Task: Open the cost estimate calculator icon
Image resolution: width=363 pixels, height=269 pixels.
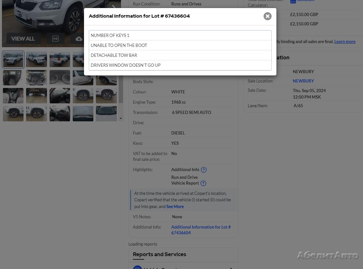Action: (293, 1)
